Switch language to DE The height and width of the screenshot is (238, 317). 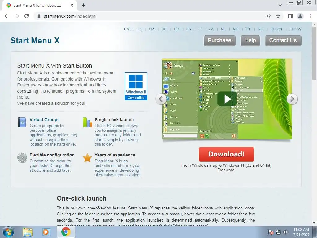164,29
